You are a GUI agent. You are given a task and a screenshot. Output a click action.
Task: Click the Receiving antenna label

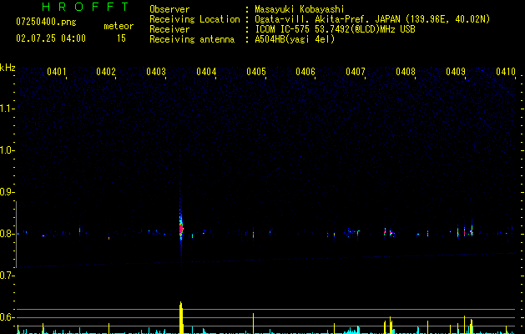192,39
